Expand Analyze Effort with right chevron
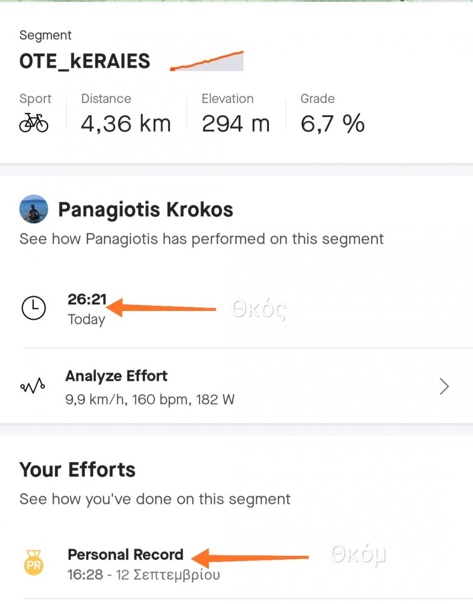473x604 pixels. 444,386
